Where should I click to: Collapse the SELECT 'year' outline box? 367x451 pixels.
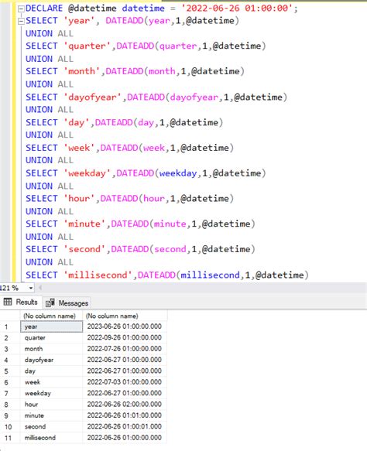tap(21, 22)
